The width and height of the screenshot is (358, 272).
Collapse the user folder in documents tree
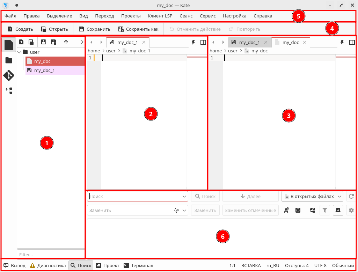[x=19, y=52]
